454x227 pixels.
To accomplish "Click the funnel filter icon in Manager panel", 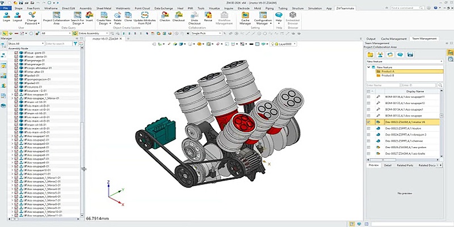I will (75, 44).
